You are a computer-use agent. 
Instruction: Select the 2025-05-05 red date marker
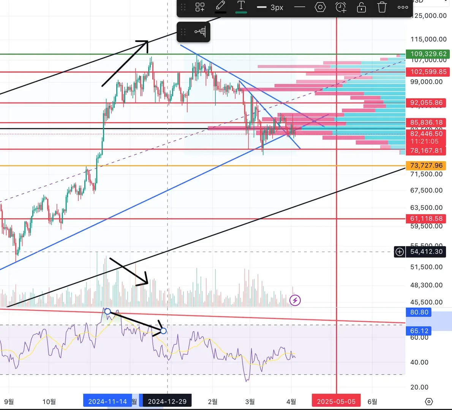coord(336,401)
